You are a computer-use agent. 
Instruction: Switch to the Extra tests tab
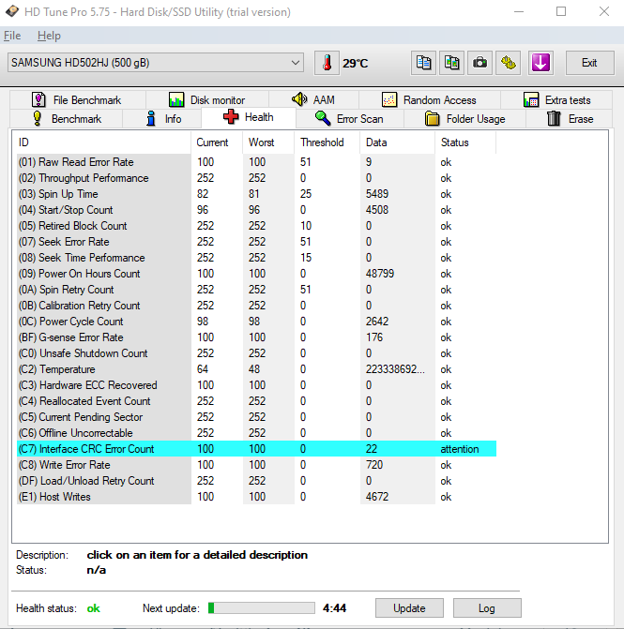556,99
